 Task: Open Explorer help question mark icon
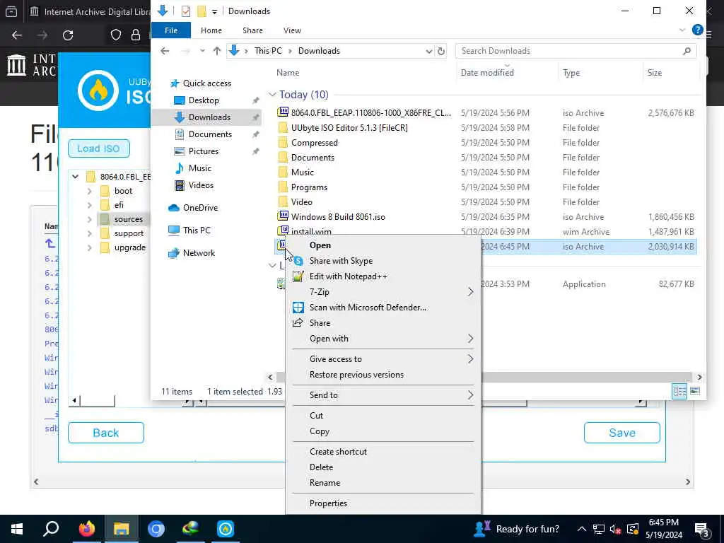click(697, 30)
